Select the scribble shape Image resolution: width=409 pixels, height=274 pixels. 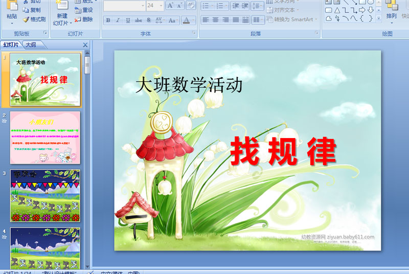click(337, 18)
